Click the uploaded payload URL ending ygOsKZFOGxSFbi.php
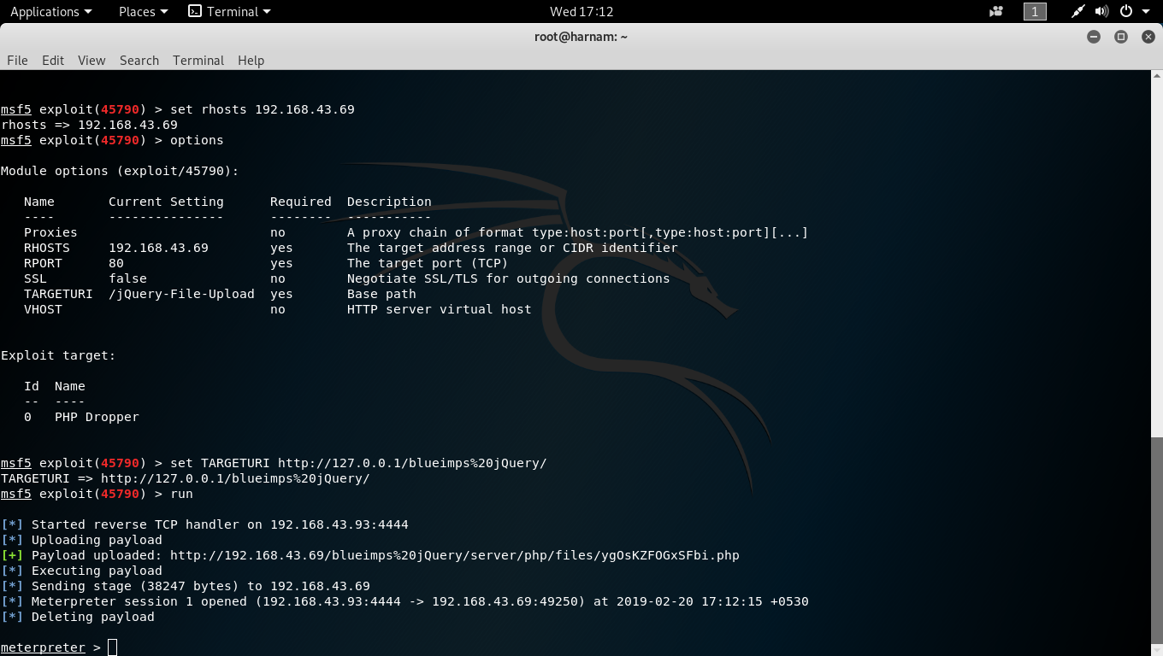This screenshot has width=1163, height=656. coord(455,555)
